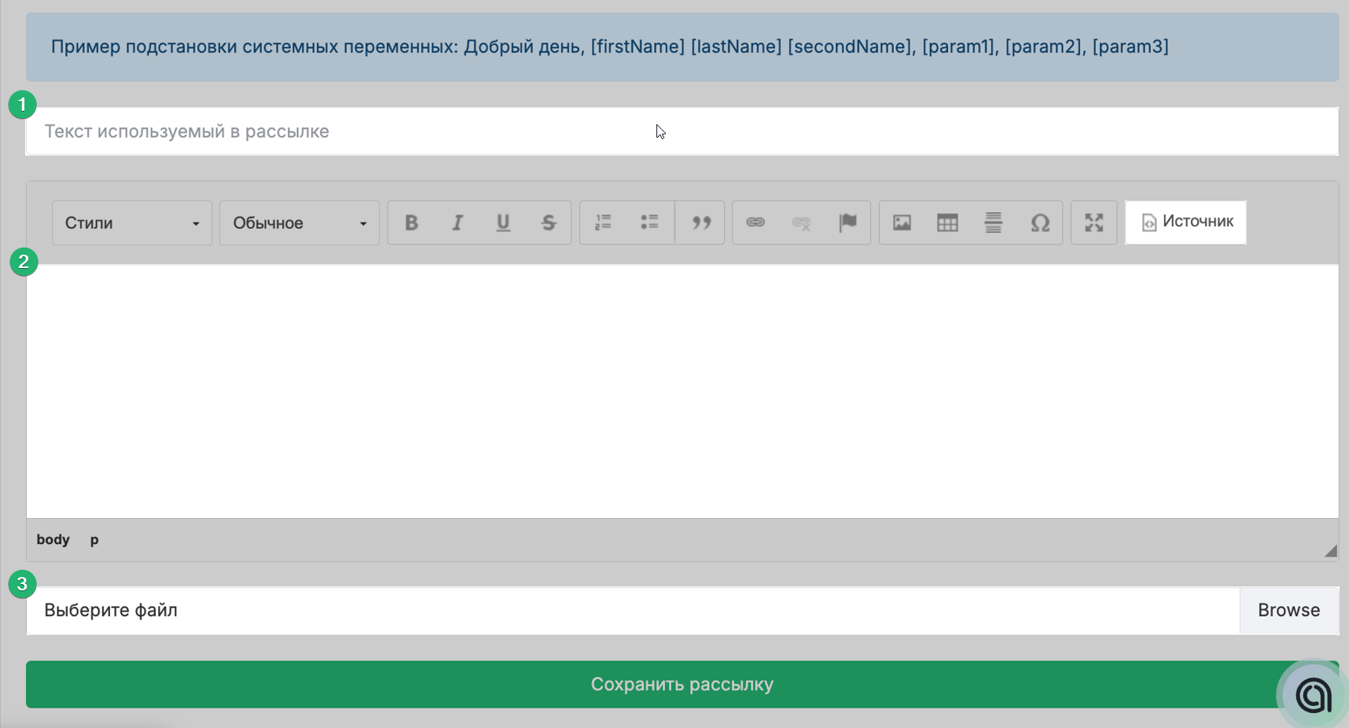1349x728 pixels.
Task: Apply italic formatting
Action: click(x=457, y=223)
